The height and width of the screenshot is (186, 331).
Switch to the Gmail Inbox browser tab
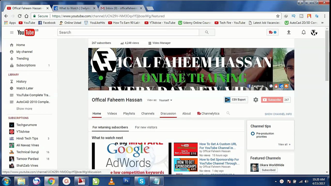(x=121, y=8)
